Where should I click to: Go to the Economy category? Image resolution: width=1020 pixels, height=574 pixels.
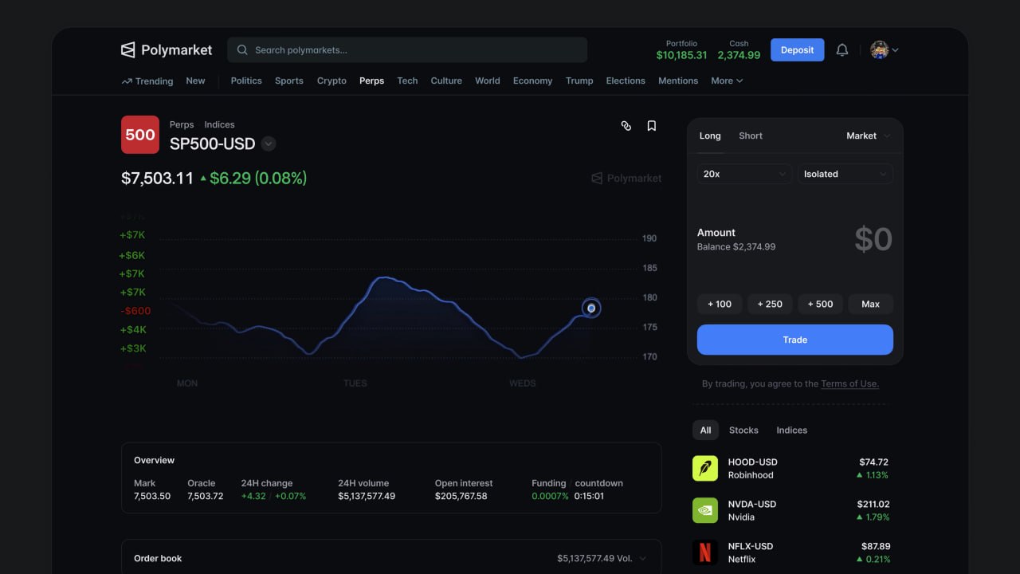pyautogui.click(x=533, y=81)
